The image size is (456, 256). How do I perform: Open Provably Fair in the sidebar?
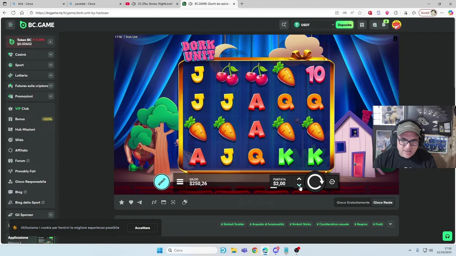pyautogui.click(x=31, y=171)
